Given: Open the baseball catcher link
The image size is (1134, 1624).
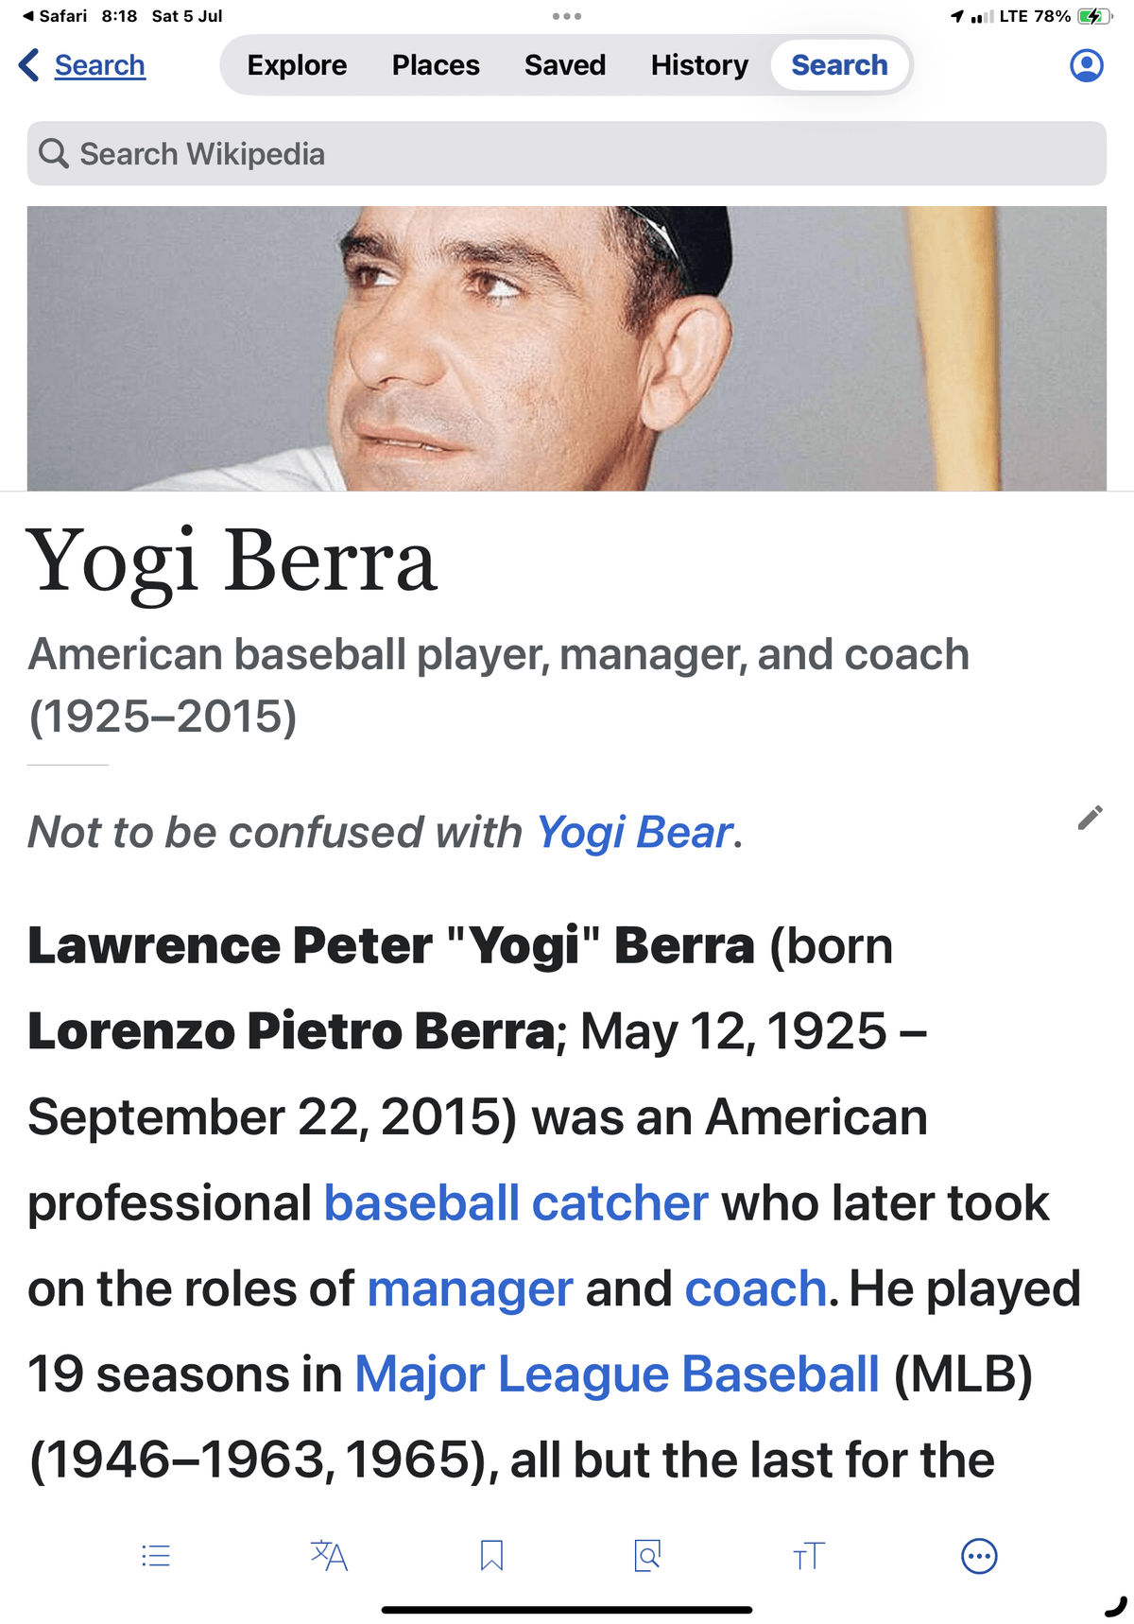Looking at the screenshot, I should (516, 1203).
